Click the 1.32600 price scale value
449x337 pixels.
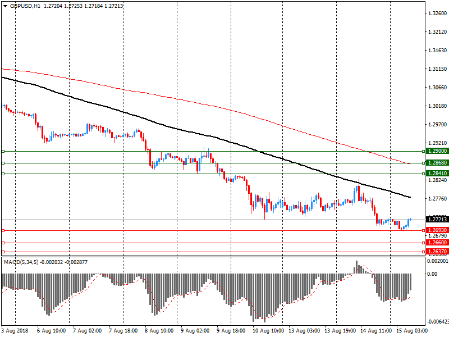(438, 13)
